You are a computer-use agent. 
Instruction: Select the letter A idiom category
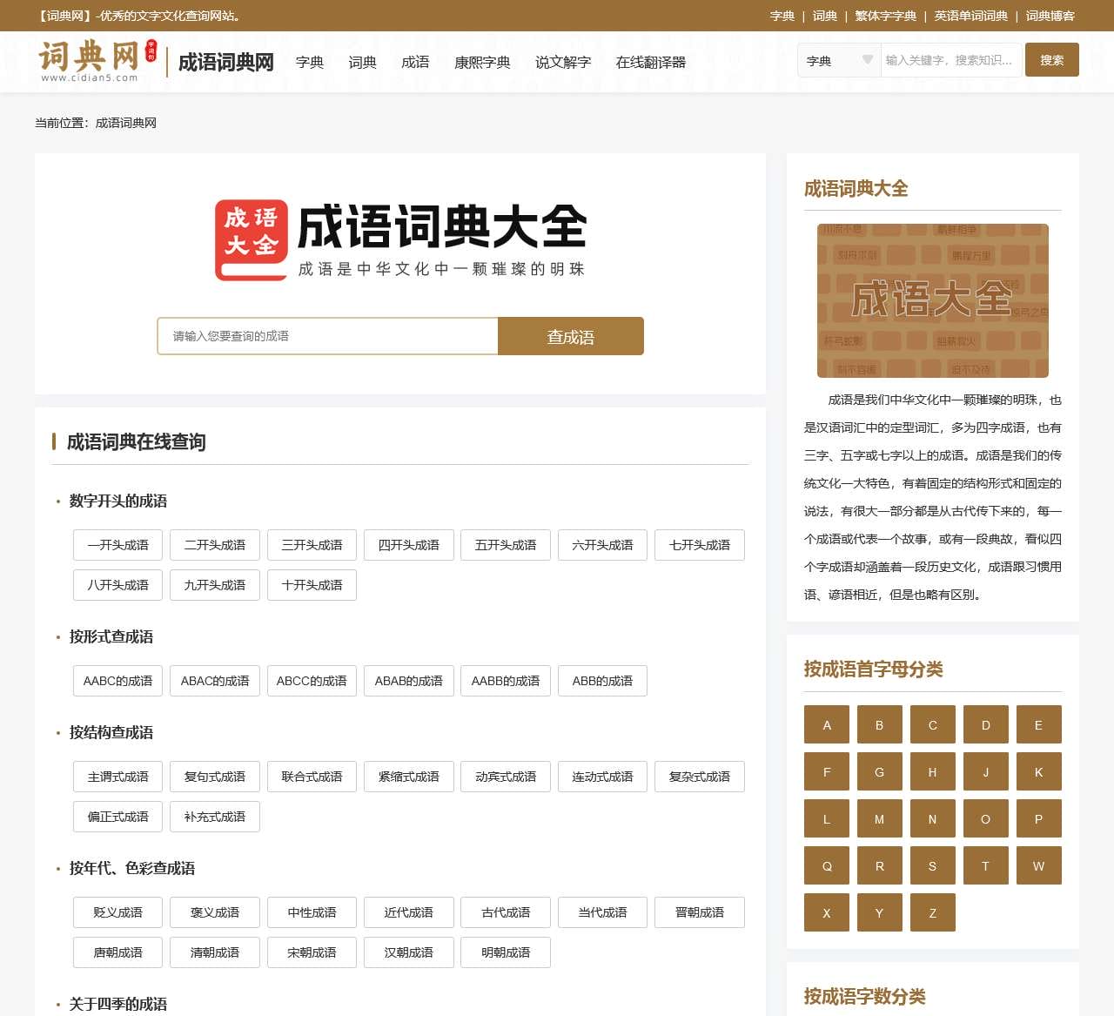coord(826,724)
